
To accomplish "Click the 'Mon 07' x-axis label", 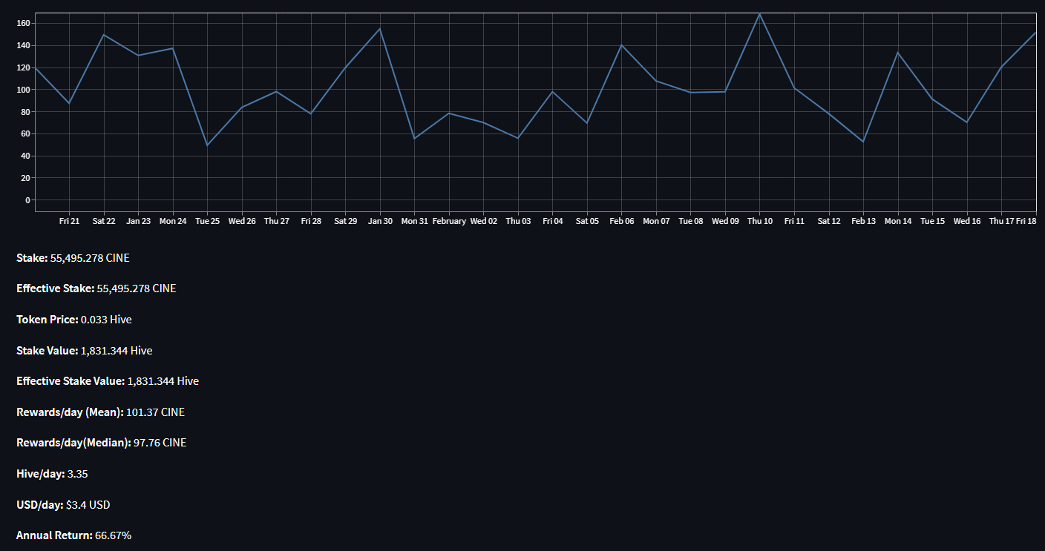I will [x=656, y=221].
